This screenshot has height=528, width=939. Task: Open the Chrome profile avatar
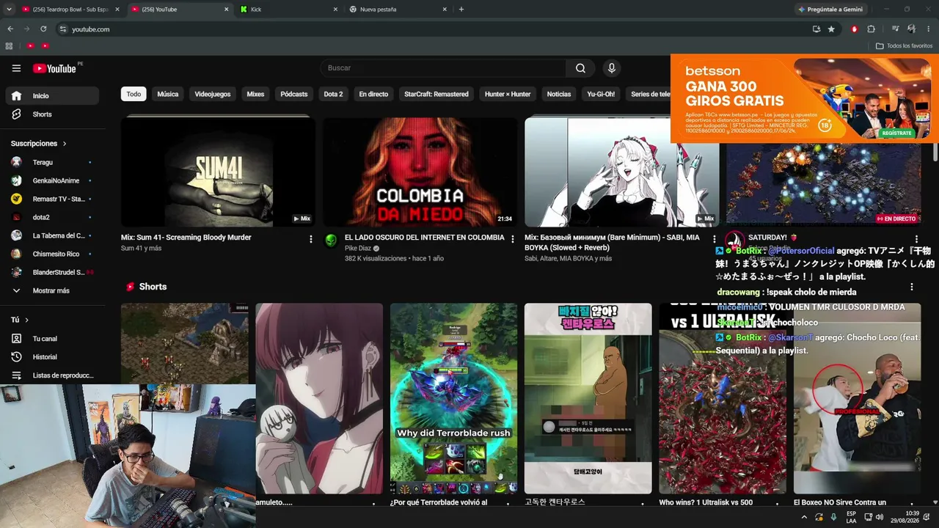pyautogui.click(x=911, y=29)
